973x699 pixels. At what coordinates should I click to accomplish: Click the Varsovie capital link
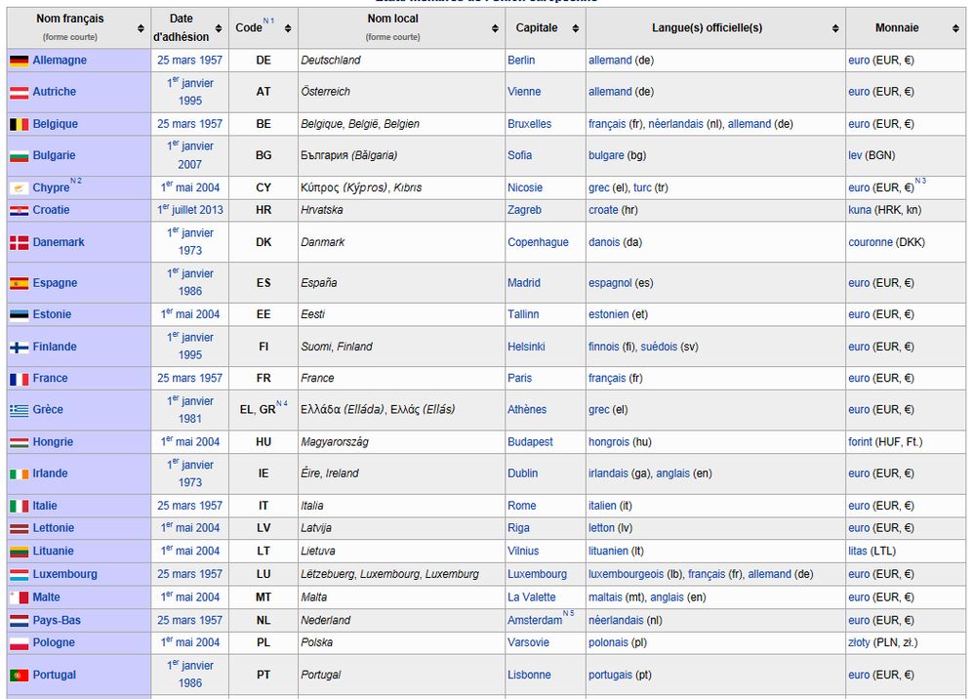529,642
